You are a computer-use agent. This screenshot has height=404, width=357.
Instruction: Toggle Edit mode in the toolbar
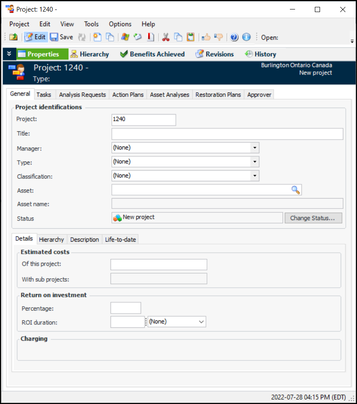pos(35,37)
